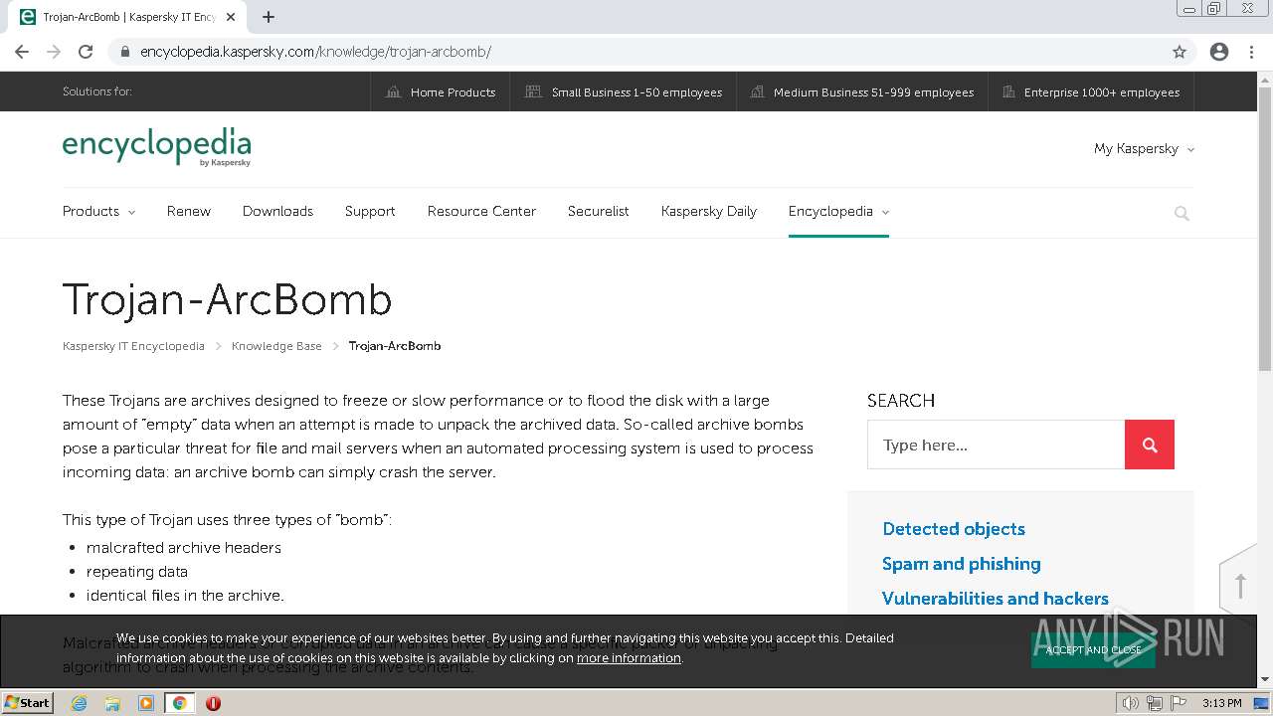Click identical files in the archive bullet
Image resolution: width=1273 pixels, height=716 pixels.
pos(185,596)
